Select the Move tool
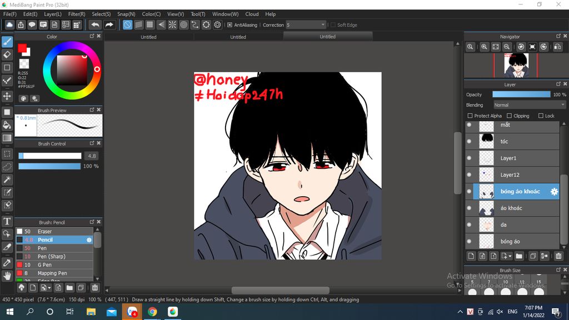 point(7,96)
